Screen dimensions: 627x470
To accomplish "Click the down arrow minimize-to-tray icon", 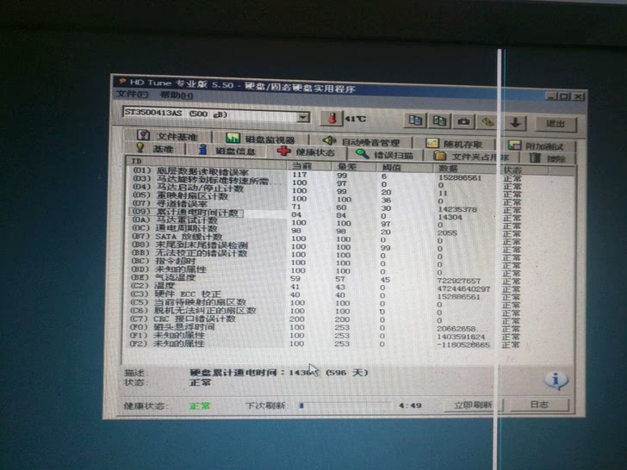I will [x=515, y=123].
